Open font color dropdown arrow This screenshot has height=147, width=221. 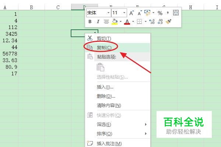(133, 22)
